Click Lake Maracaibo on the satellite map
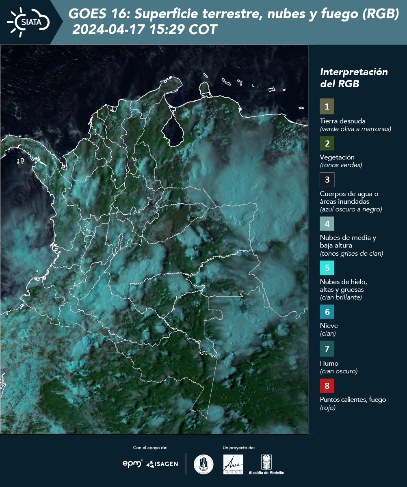Image resolution: width=407 pixels, height=487 pixels. point(173,129)
